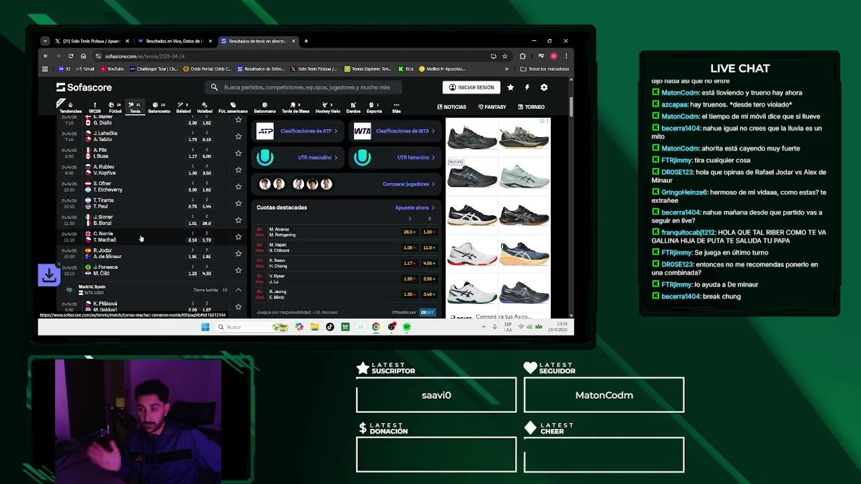The height and width of the screenshot is (484, 861).
Task: Open the YouTube bookmark
Action: pyautogui.click(x=112, y=69)
